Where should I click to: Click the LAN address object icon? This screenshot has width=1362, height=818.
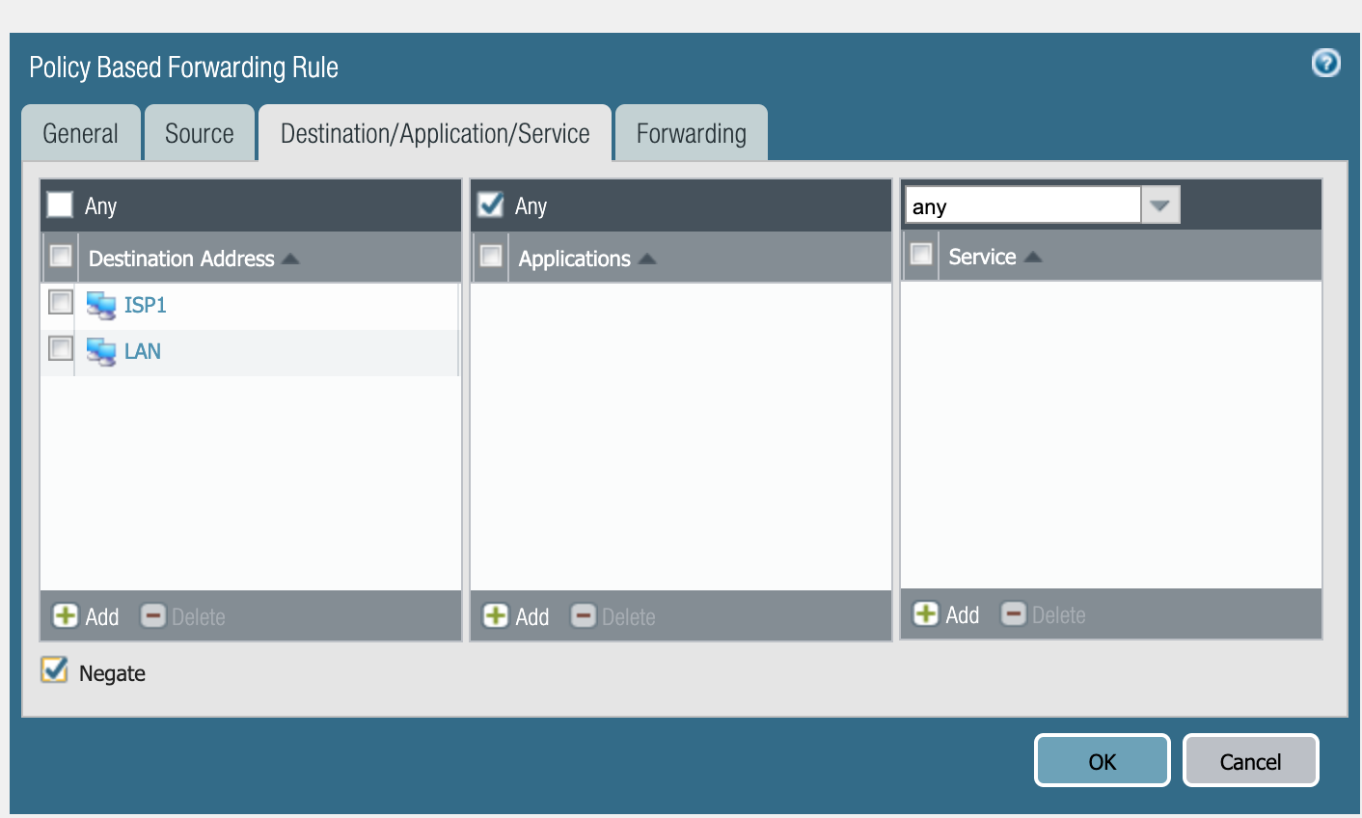pyautogui.click(x=101, y=352)
